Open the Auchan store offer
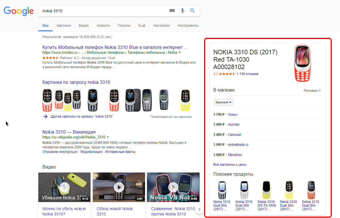Screen dimensions: 340x218 pos(234,124)
